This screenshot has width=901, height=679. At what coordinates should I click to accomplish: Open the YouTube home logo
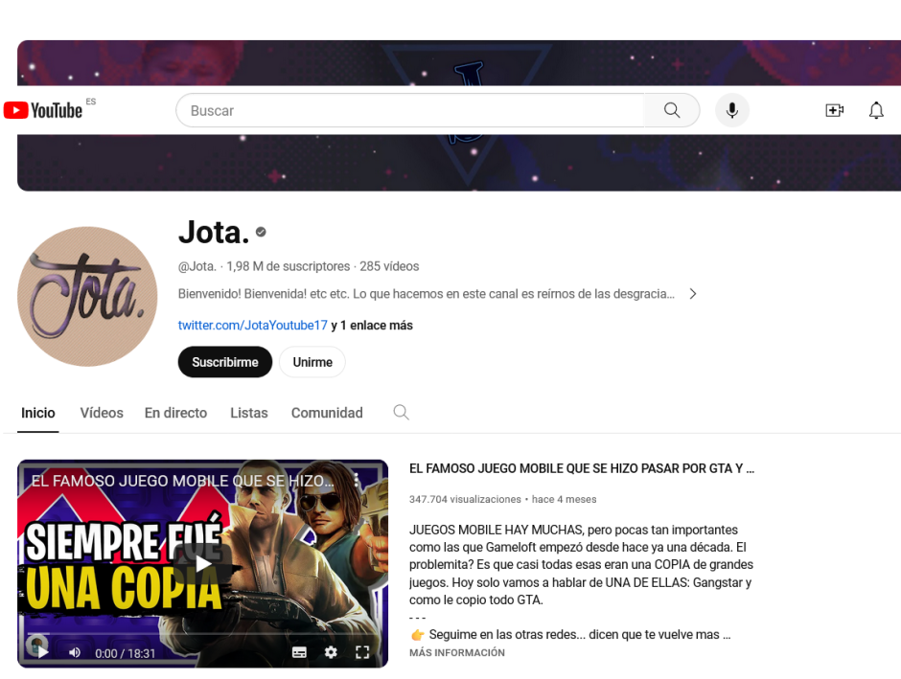point(43,109)
